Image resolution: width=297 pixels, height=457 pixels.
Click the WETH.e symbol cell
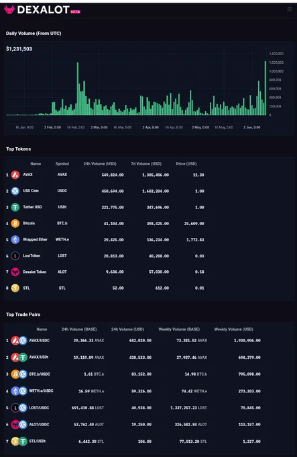pos(62,239)
